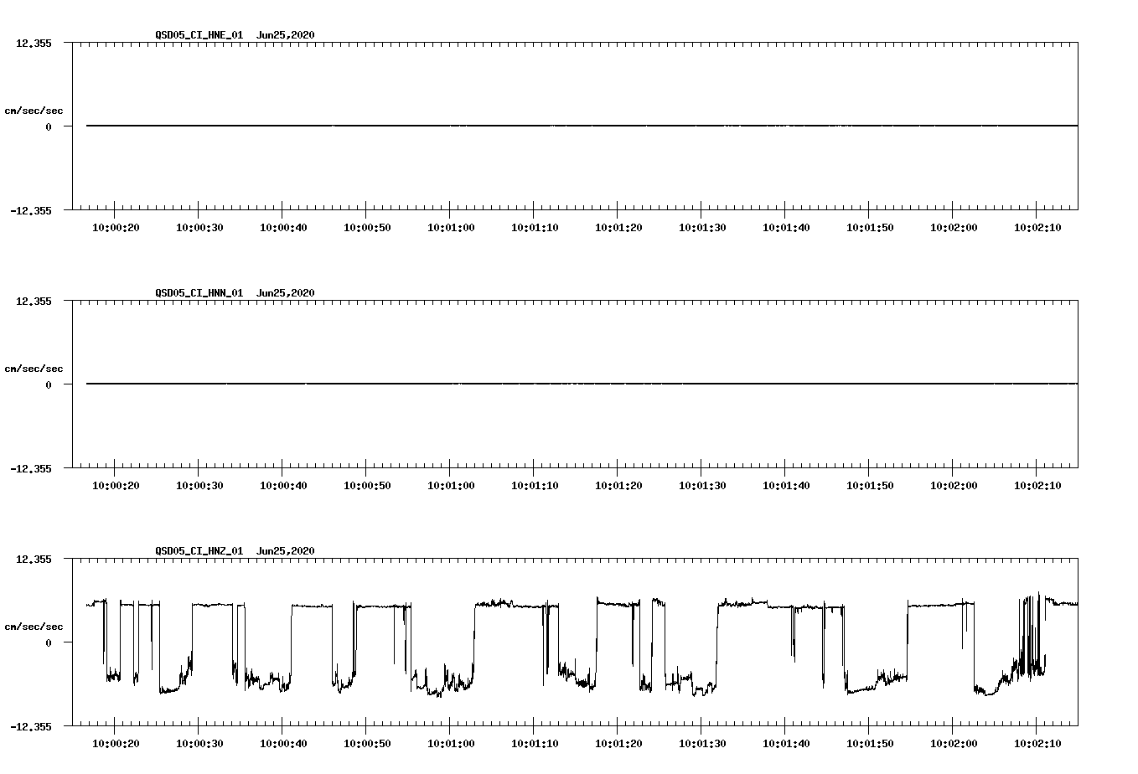The height and width of the screenshot is (774, 1138).
Task: Click -12.355 on the HNE chart axis
Action: (31, 210)
